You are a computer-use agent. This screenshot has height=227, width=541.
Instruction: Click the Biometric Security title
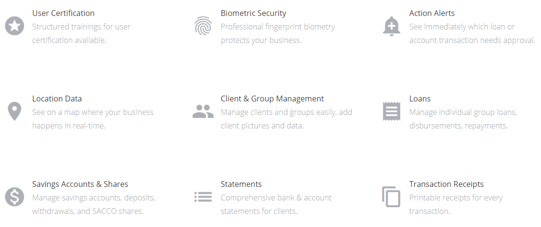point(253,13)
